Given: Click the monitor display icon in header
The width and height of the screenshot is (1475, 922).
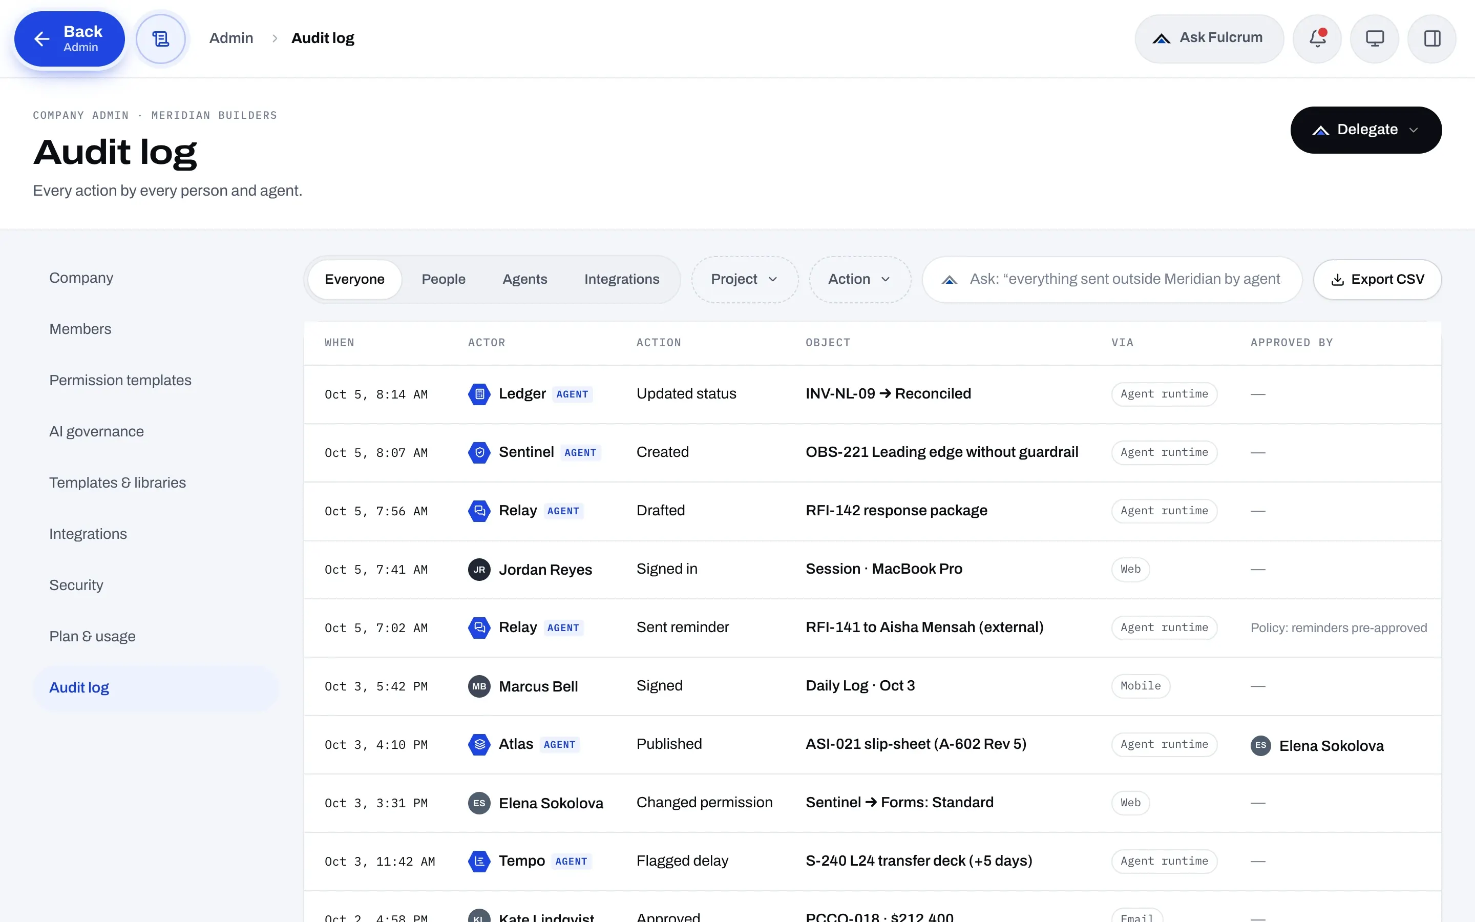Looking at the screenshot, I should point(1375,38).
